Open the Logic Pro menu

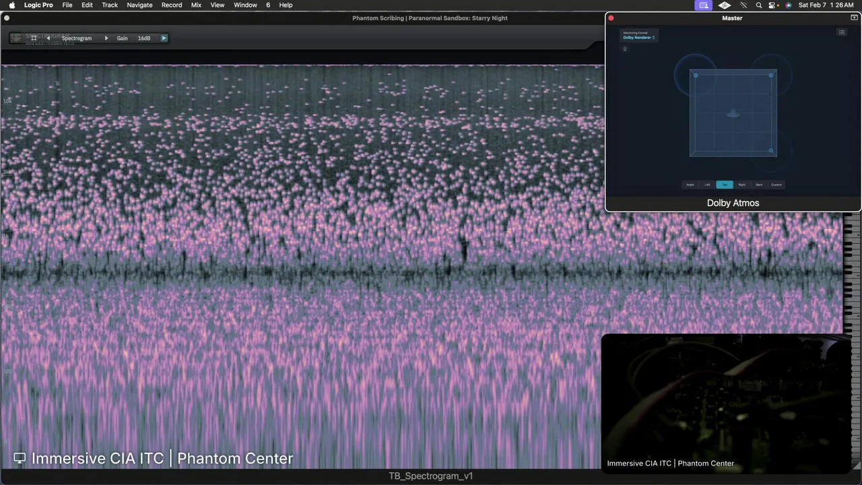point(38,5)
